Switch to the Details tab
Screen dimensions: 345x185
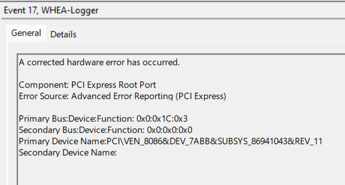(63, 34)
